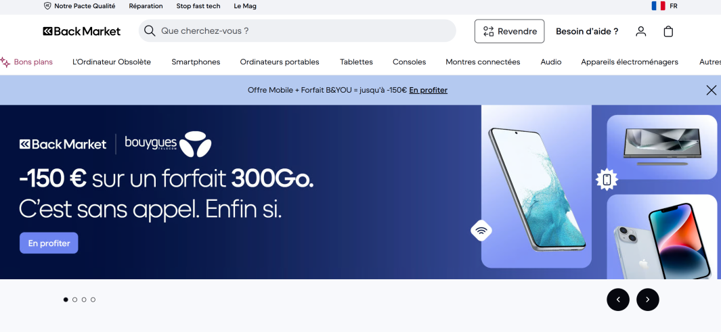This screenshot has width=721, height=332.
Task: Open the shopping bag cart icon
Action: [x=668, y=31]
